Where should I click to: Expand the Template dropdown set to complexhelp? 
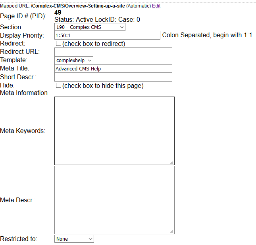[x=74, y=60]
